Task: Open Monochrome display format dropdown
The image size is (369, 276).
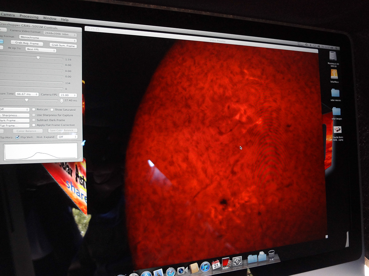Action: (48, 39)
